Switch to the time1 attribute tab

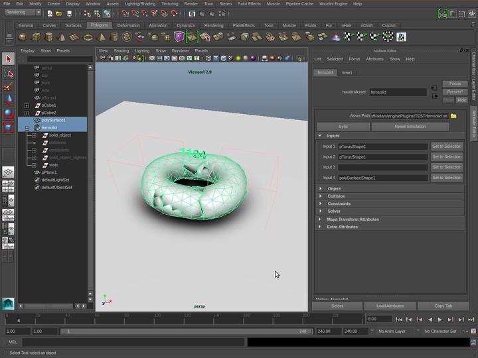[x=347, y=72]
